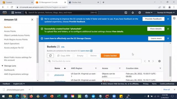The image size is (177, 99).
Task: Open photositekeypair.pem download options chevron
Action: [x=29, y=90]
